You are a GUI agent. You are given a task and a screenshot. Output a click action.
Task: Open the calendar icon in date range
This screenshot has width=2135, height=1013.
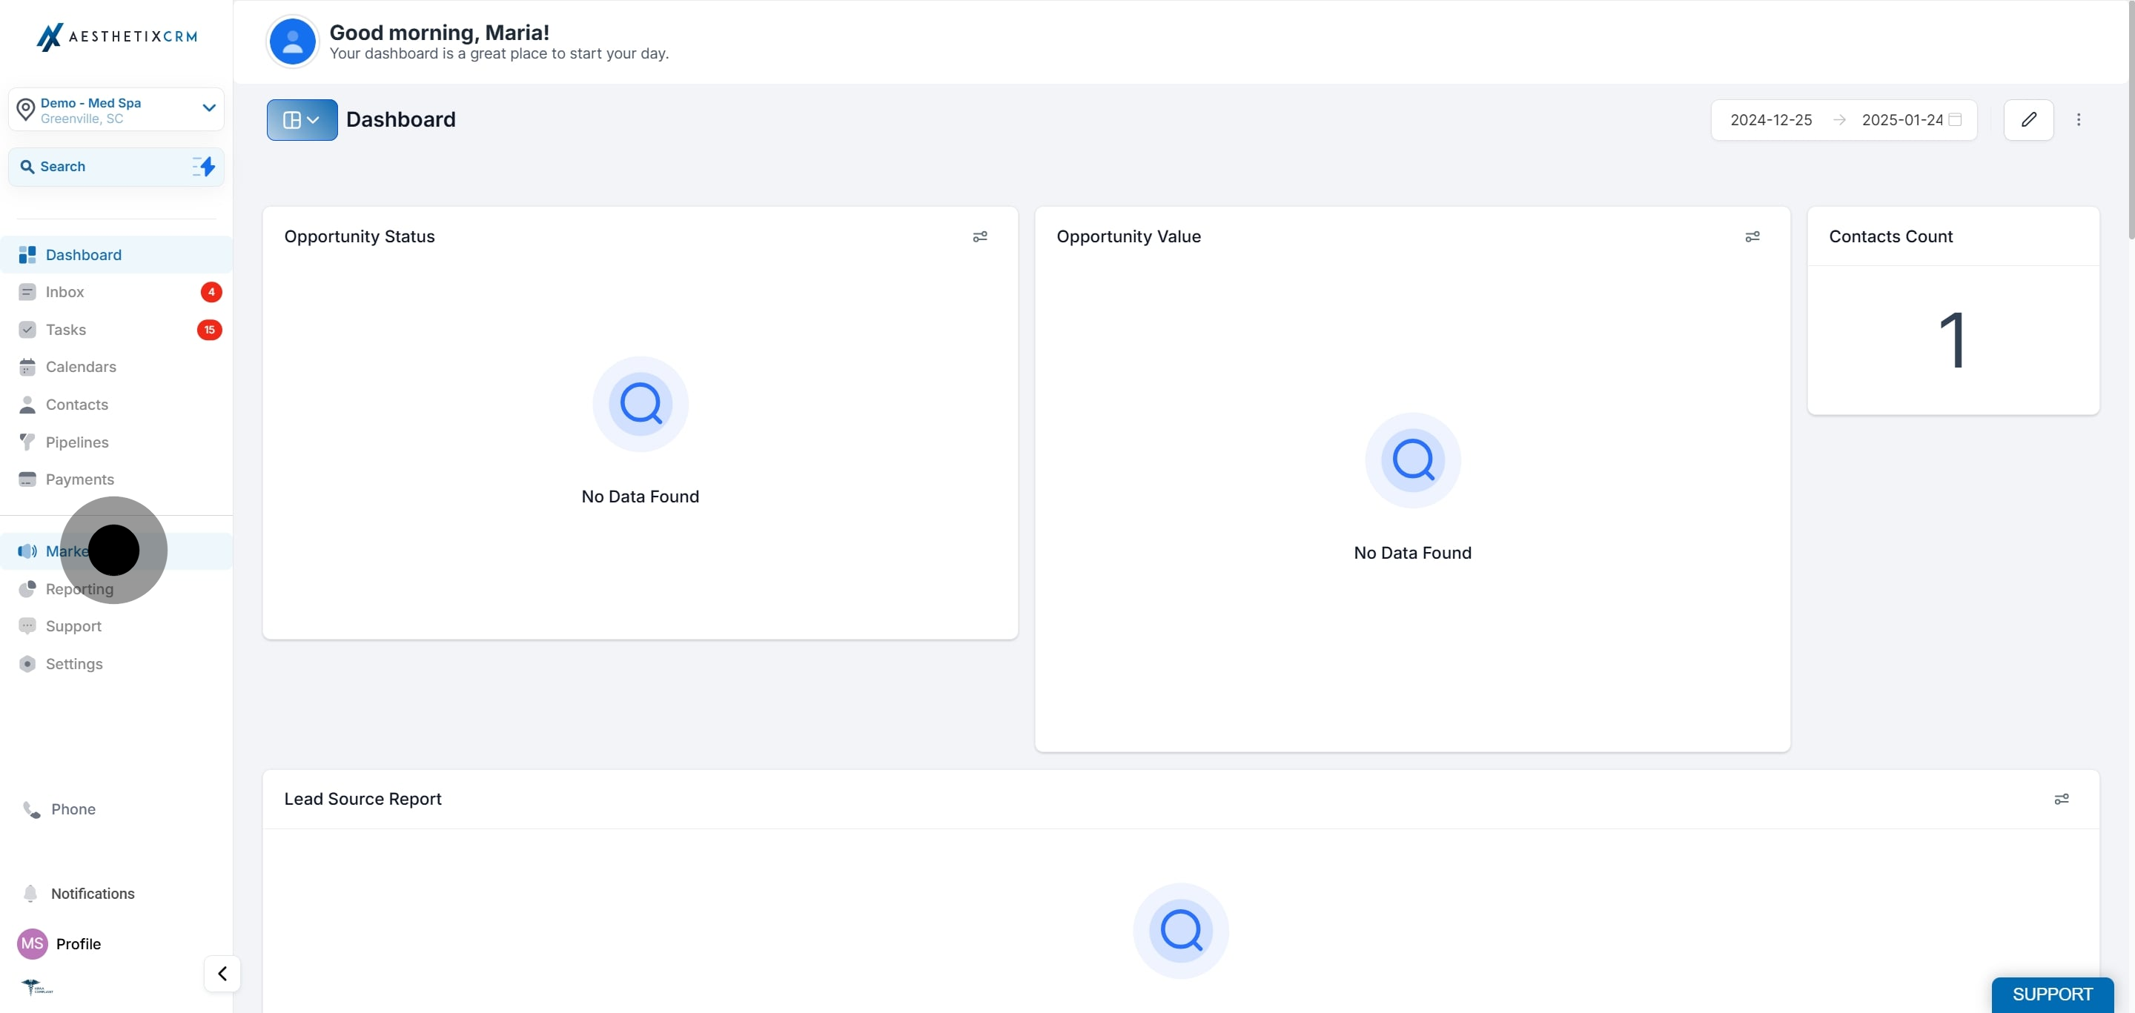coord(1954,120)
